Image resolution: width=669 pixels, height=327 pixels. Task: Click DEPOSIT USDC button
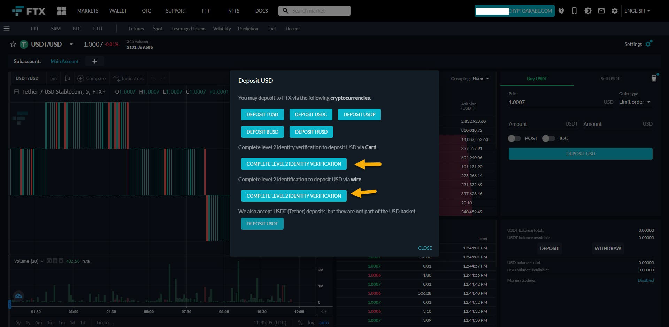311,114
